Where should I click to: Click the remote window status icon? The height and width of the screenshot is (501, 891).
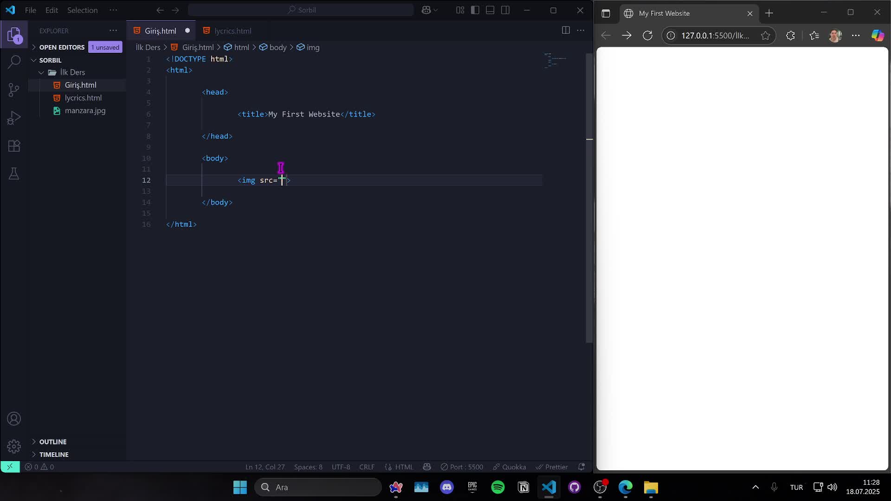click(10, 467)
